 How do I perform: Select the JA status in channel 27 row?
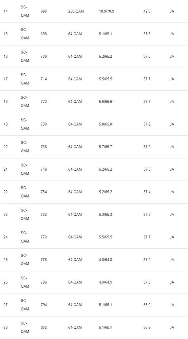[172, 305]
